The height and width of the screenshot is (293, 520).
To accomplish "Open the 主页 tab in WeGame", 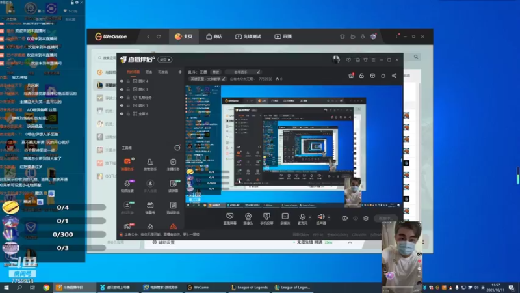I will pyautogui.click(x=184, y=36).
